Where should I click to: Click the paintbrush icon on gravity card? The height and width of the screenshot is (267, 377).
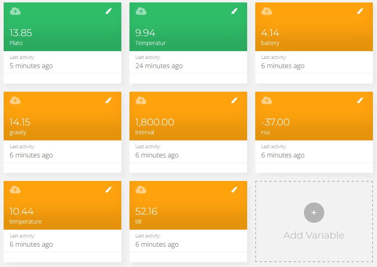108,100
